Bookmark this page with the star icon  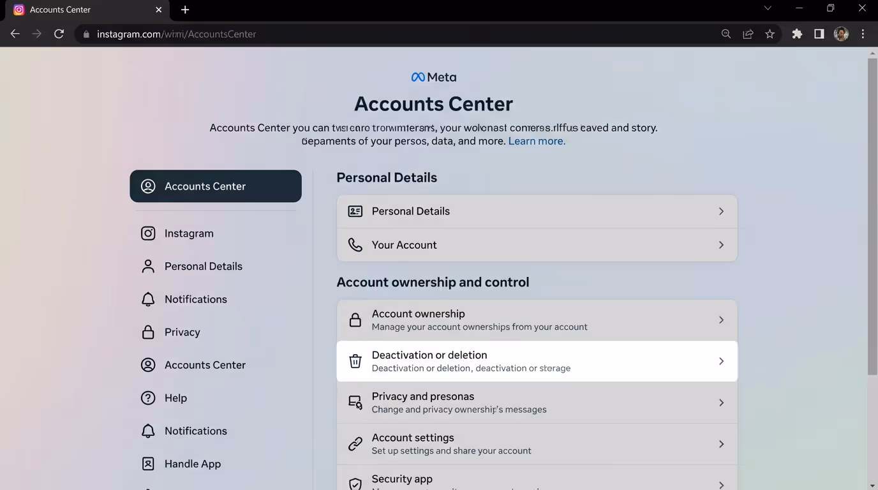coord(770,34)
